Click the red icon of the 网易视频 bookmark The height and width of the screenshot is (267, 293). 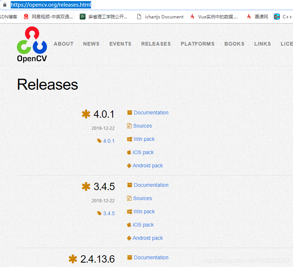click(x=26, y=17)
